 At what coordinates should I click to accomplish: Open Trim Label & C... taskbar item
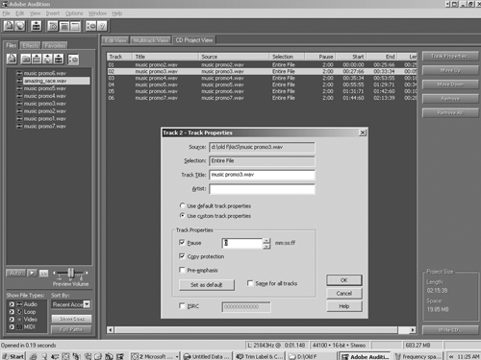[x=260, y=356]
